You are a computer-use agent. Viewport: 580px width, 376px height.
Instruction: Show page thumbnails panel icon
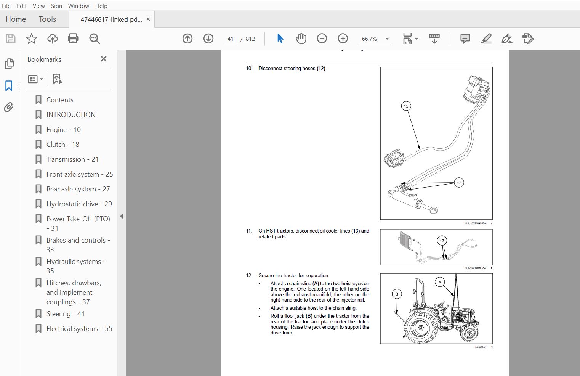pyautogui.click(x=10, y=64)
